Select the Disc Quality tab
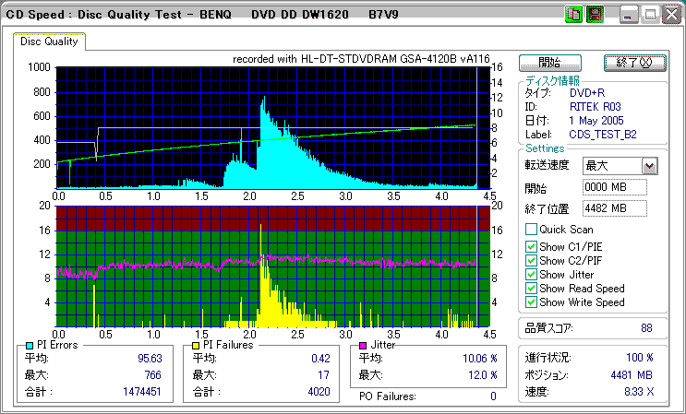The width and height of the screenshot is (686, 414). [x=50, y=41]
